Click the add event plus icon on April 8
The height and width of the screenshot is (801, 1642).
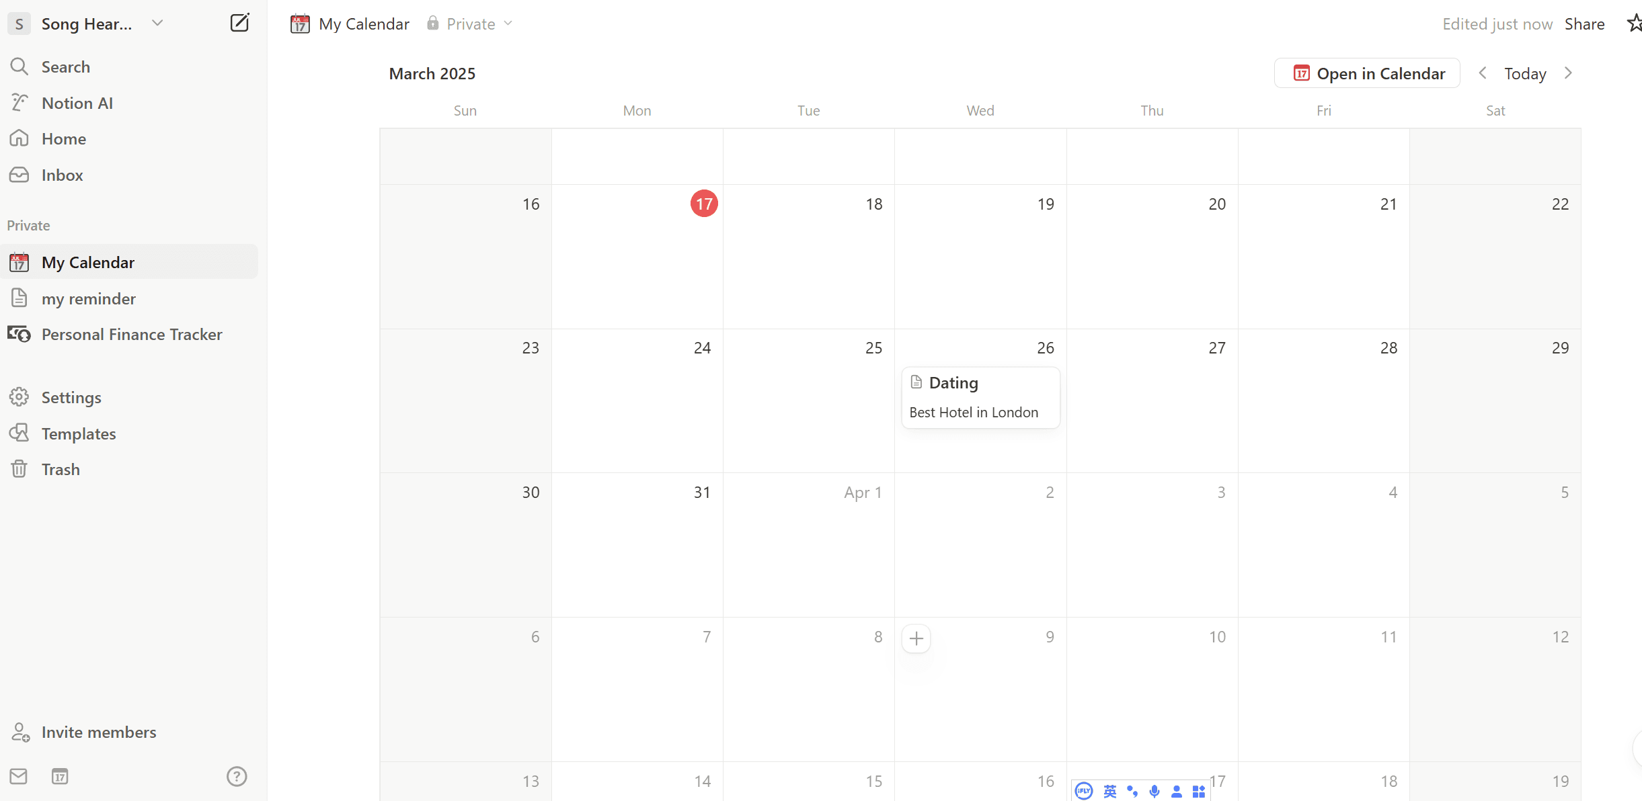point(916,638)
